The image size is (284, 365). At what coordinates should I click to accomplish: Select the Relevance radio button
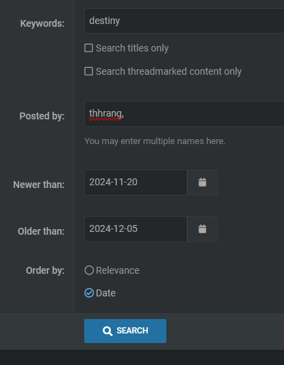click(x=89, y=270)
